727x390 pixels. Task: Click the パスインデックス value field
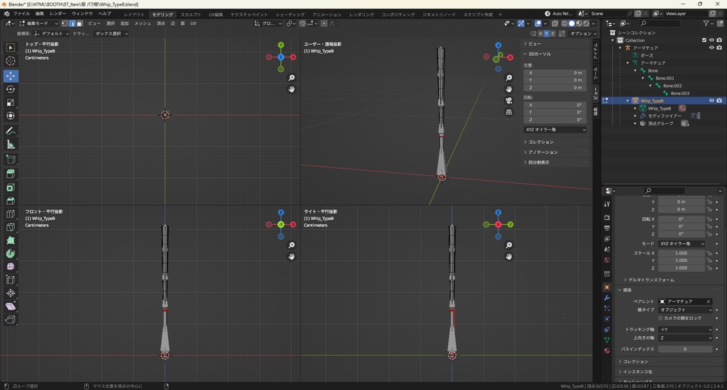tap(685, 349)
